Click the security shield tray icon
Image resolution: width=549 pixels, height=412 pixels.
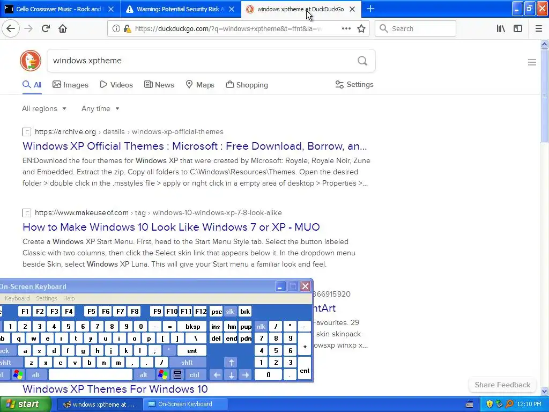pos(489,404)
